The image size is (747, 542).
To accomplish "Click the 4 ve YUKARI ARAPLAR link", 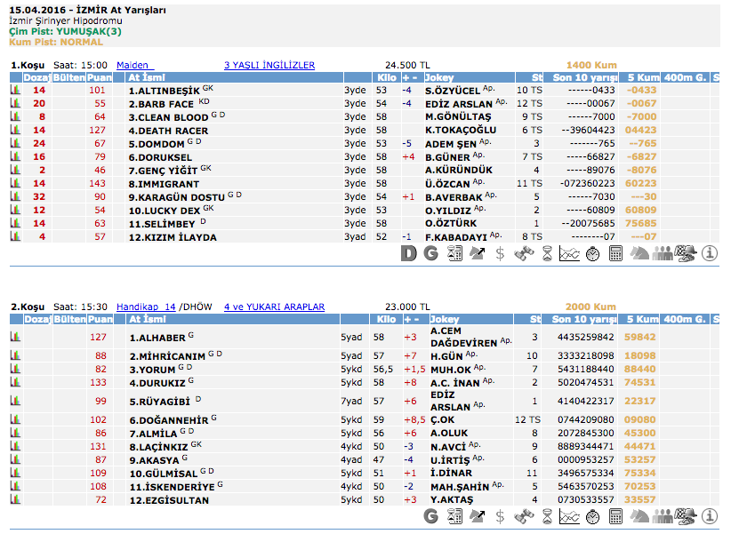I will 274,307.
